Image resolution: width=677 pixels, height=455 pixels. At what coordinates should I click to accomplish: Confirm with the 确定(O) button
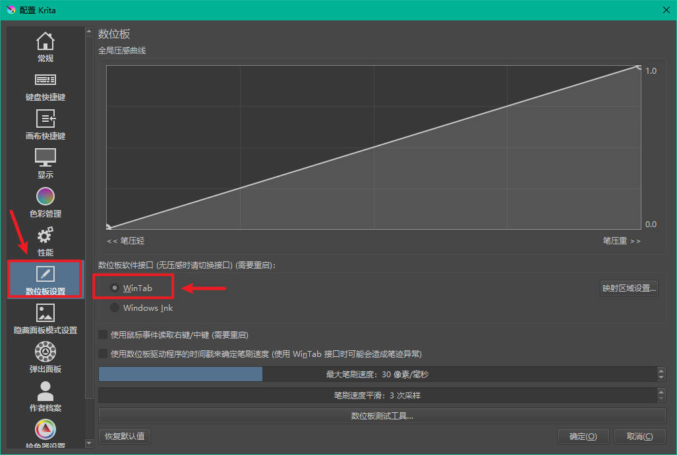[x=583, y=436]
